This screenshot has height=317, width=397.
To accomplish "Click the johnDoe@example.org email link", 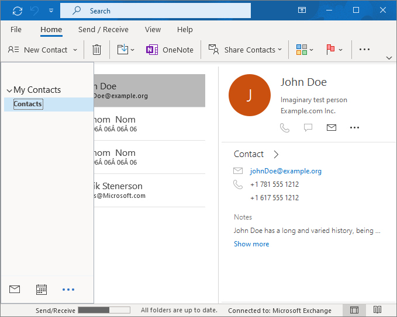I will (x=285, y=171).
